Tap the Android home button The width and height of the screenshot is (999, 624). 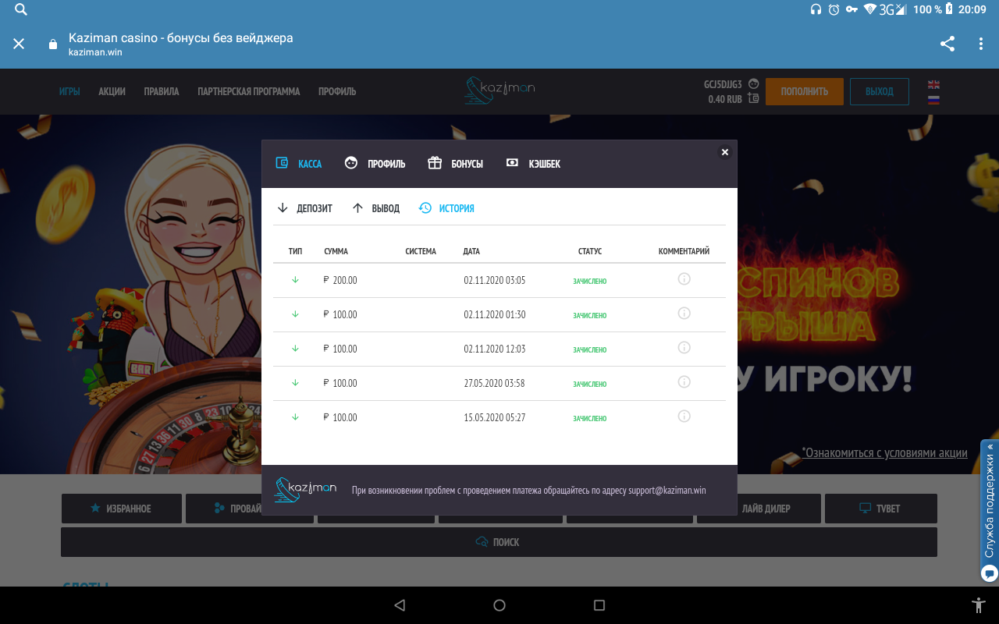pyautogui.click(x=499, y=605)
